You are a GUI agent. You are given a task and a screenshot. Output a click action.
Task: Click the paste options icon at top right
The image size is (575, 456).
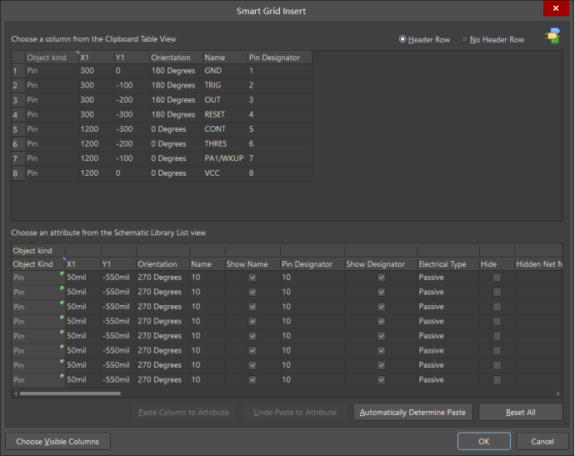(x=552, y=37)
